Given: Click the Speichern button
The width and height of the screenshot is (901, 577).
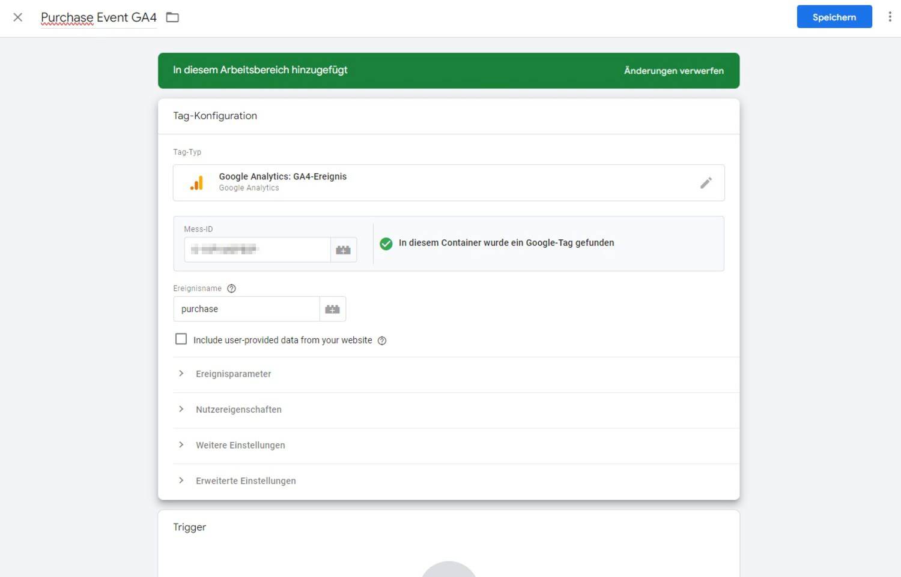Looking at the screenshot, I should click(834, 17).
